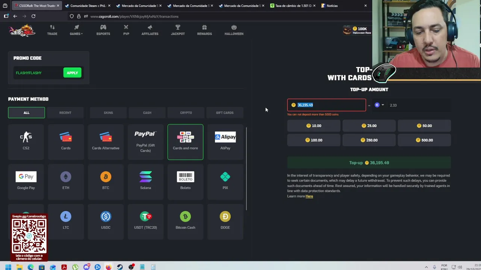Switch to CASH payment tab

(x=147, y=112)
